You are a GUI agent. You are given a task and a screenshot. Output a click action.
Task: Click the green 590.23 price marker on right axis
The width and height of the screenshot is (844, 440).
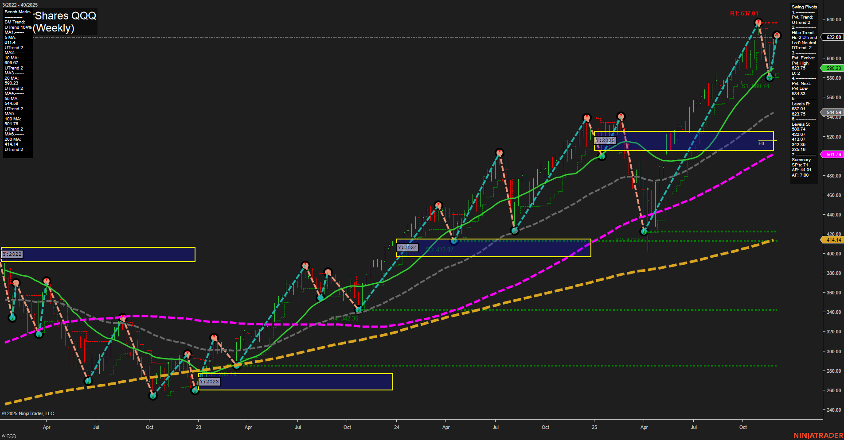click(x=832, y=68)
